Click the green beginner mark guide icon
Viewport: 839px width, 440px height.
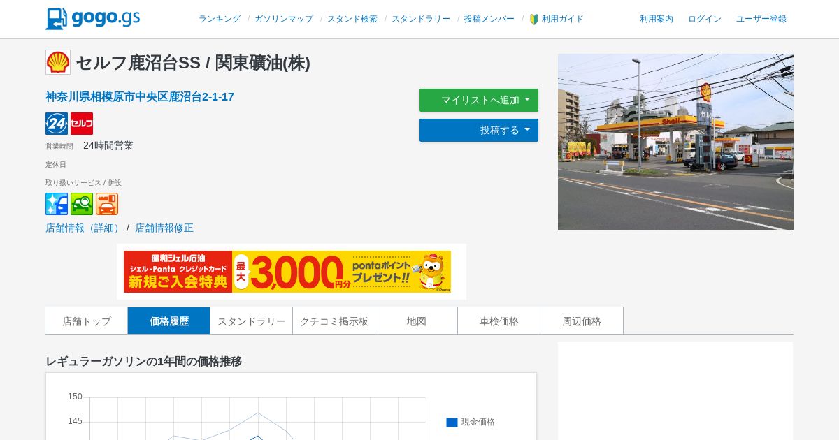coord(534,19)
